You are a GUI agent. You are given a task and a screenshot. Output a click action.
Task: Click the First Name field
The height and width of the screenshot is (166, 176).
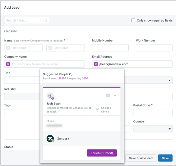coord(23,48)
